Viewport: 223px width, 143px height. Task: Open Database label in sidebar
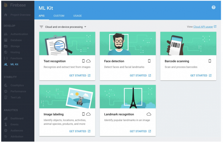(x=16, y=40)
